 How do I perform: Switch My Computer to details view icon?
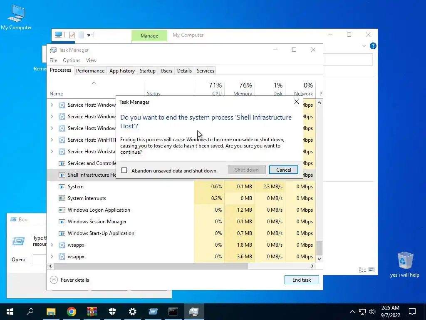point(362,270)
